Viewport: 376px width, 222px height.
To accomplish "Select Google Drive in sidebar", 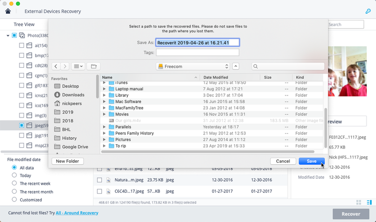I will pos(71,147).
